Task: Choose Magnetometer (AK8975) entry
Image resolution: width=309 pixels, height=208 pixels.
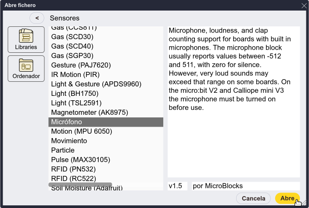Action: click(x=106, y=113)
